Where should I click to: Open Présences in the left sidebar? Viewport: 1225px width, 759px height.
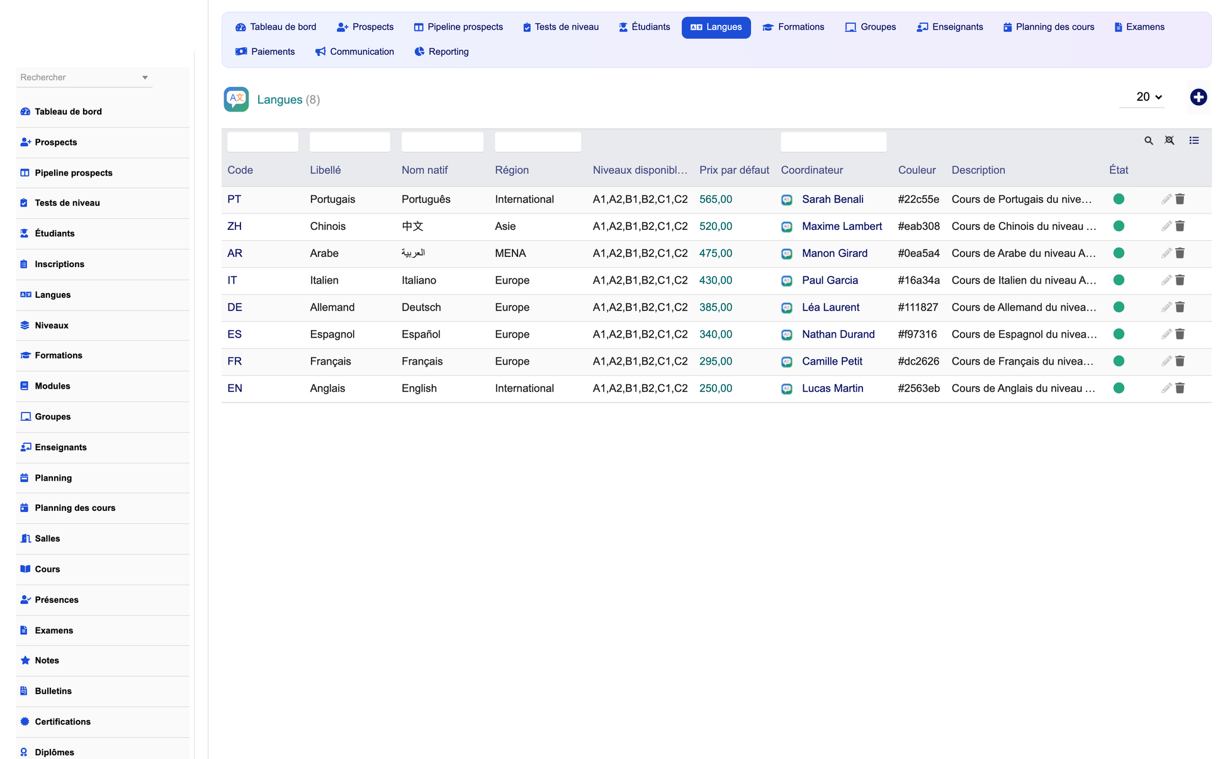[103, 600]
